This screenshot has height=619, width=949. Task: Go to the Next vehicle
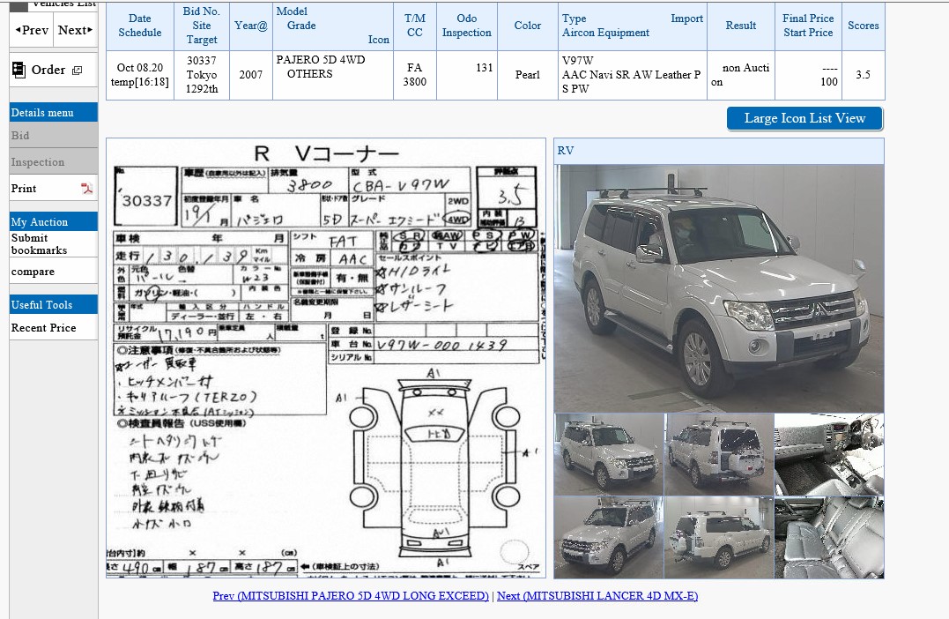tap(75, 30)
